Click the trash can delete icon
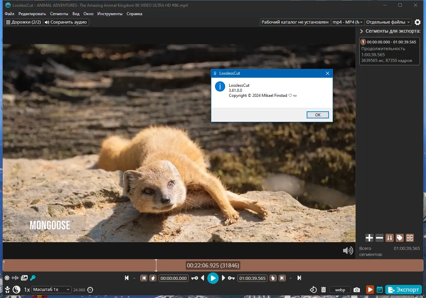 click(324, 290)
